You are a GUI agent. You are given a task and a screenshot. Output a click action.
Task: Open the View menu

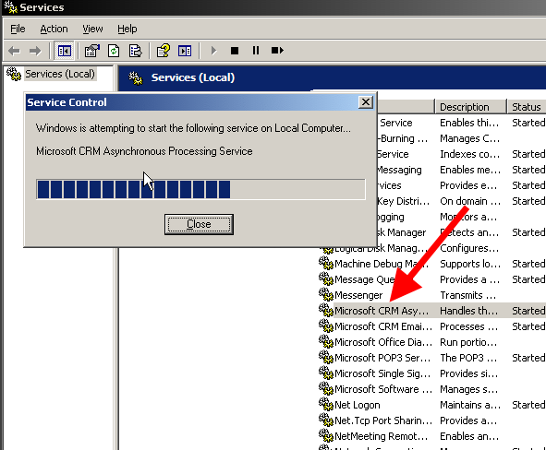coord(92,29)
